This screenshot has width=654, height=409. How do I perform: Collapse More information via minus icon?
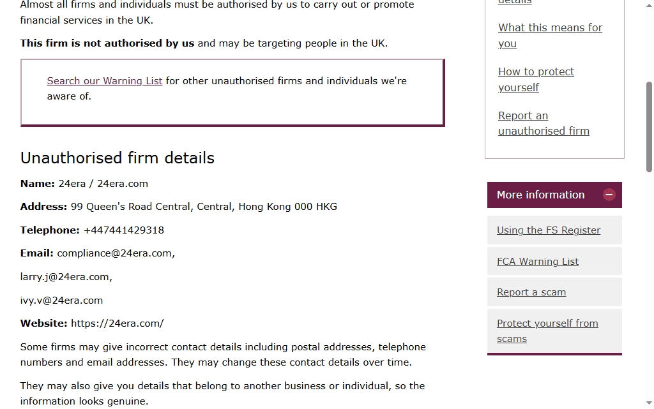click(609, 195)
